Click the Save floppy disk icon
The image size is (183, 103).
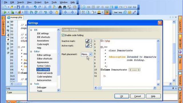(x=18, y=7)
